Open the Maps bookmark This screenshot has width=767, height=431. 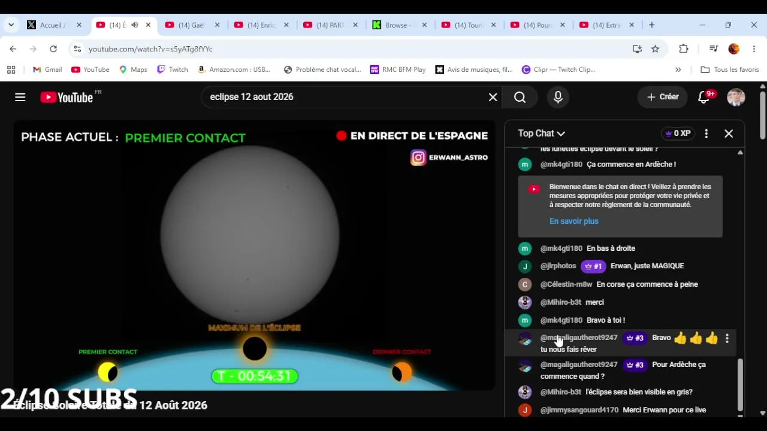tap(133, 70)
